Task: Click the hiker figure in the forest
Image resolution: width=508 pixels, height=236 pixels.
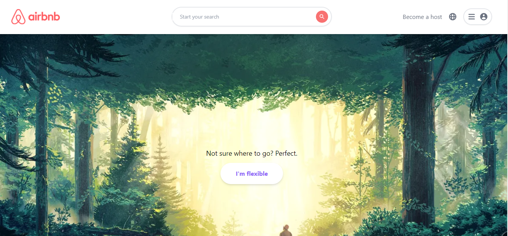Action: click(x=286, y=230)
